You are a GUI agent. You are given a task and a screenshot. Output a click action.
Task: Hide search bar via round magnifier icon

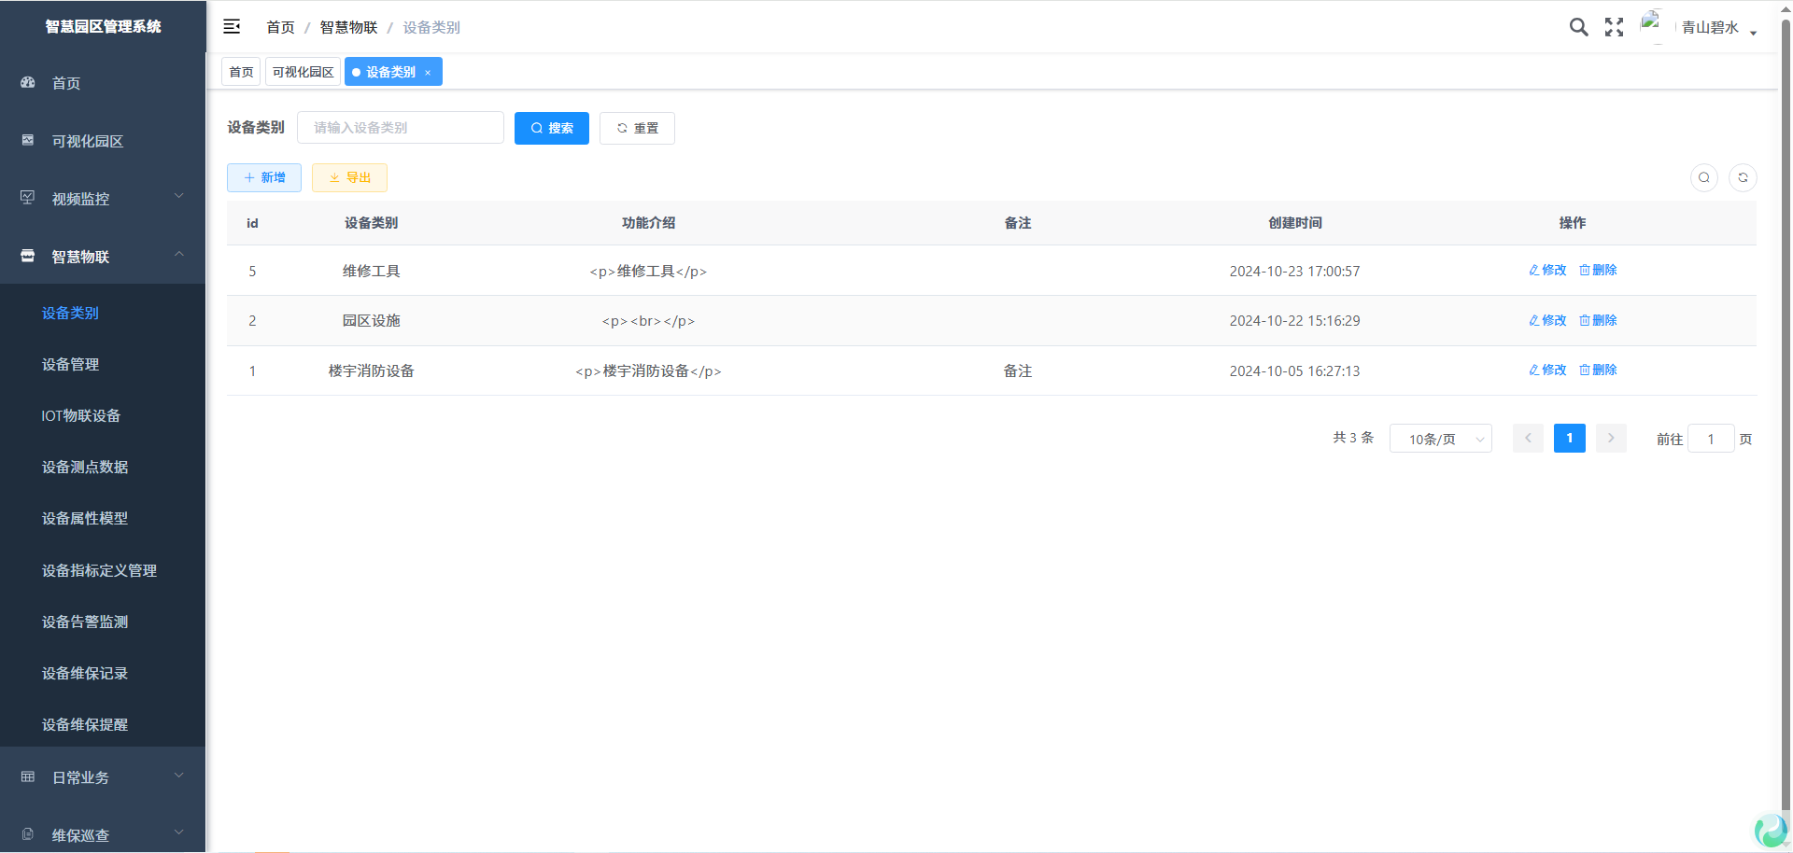coord(1704,177)
